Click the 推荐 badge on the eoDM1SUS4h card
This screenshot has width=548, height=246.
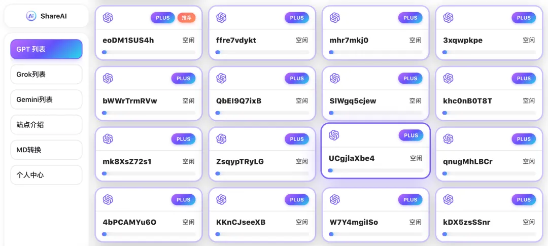coord(186,18)
